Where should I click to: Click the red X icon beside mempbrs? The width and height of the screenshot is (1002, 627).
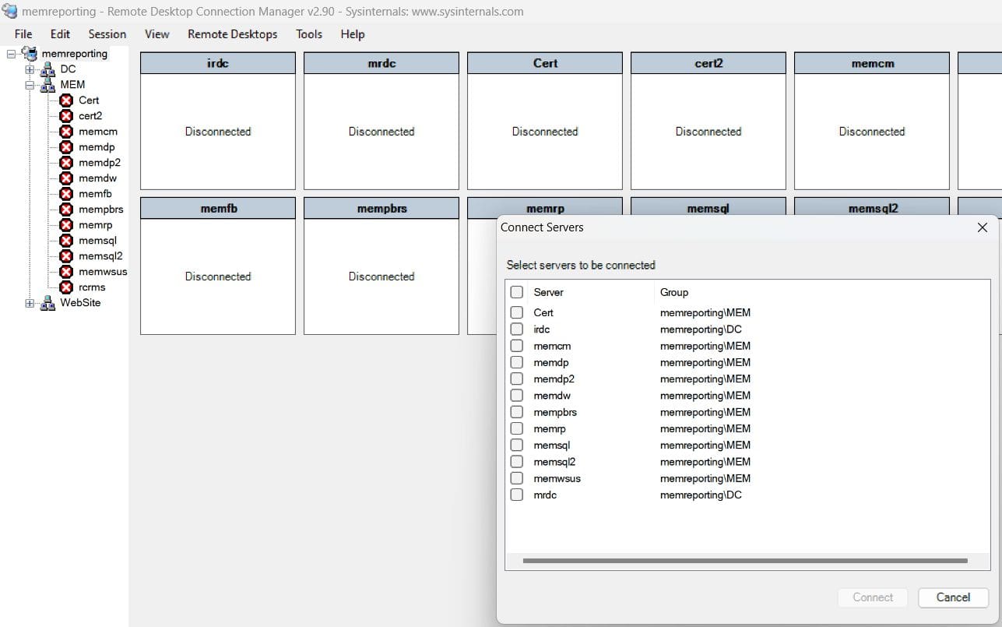coord(66,210)
